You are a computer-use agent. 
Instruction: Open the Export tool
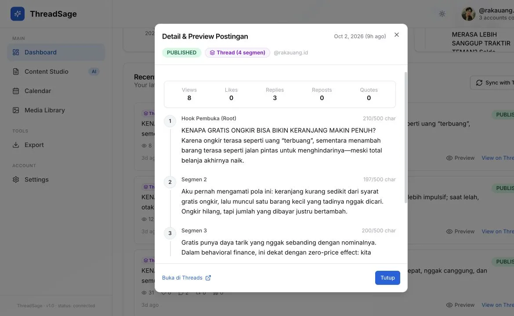point(56,145)
